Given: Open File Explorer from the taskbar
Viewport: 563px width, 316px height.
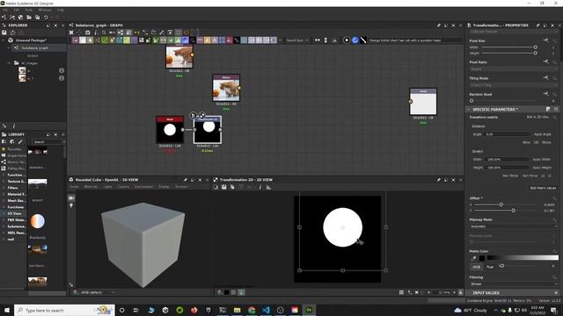Looking at the screenshot, I should point(237,310).
